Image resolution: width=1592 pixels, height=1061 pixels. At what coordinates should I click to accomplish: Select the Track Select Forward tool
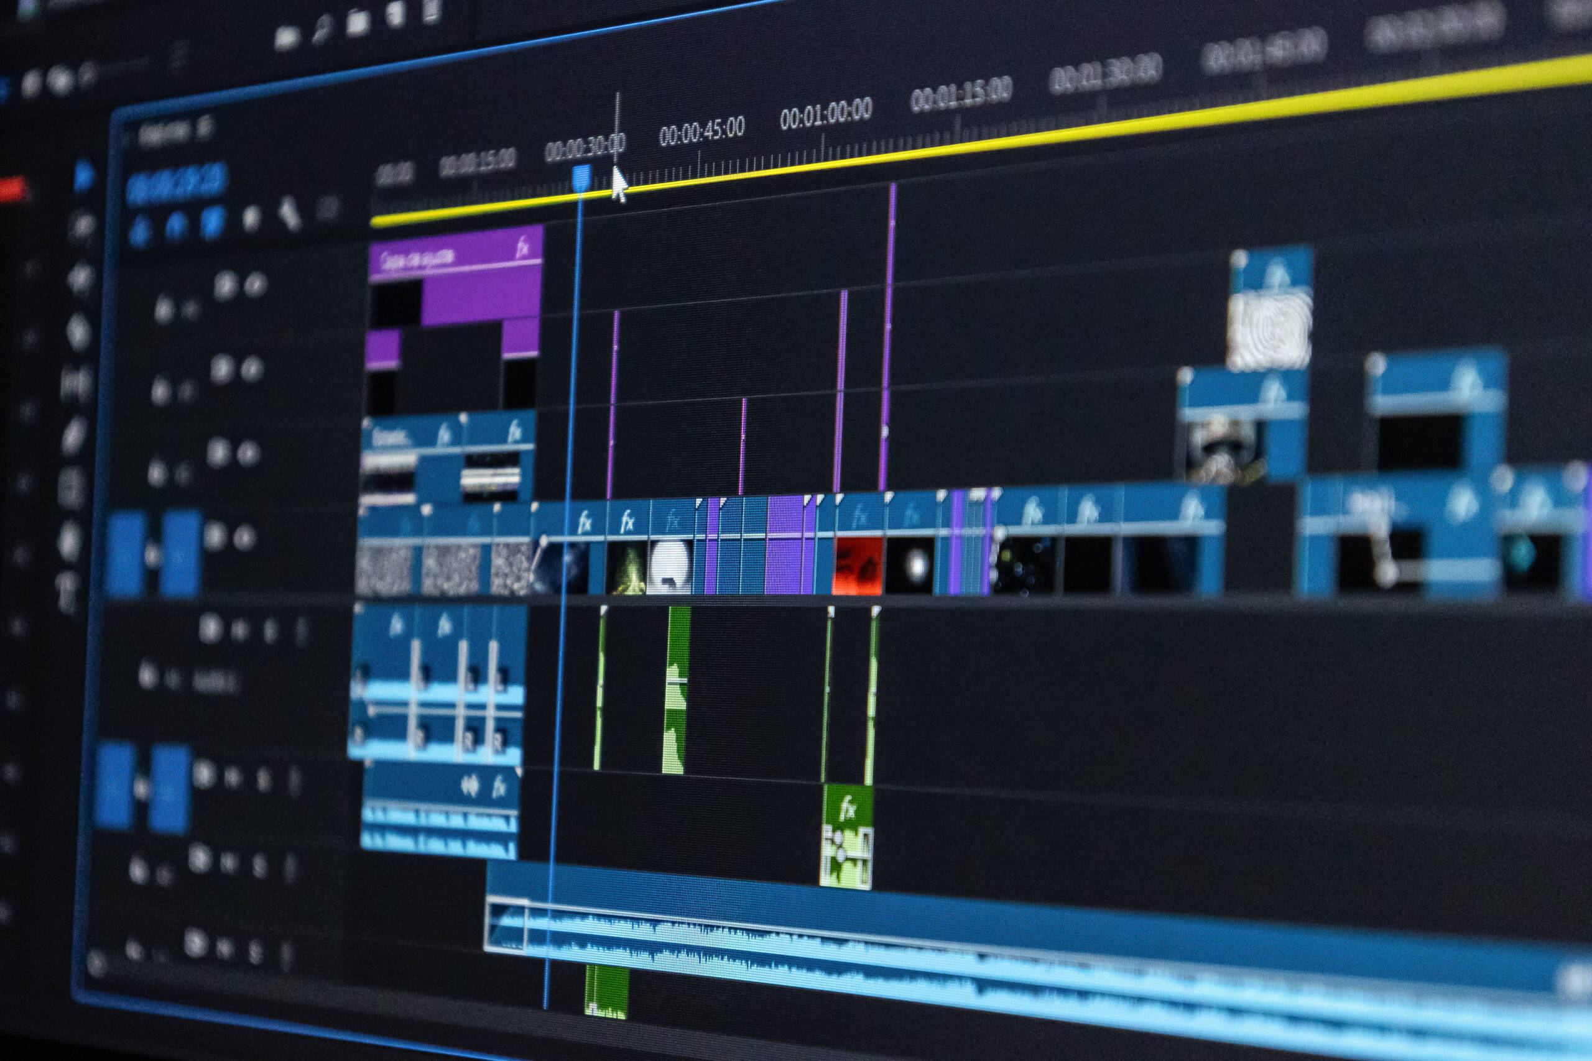click(x=83, y=227)
